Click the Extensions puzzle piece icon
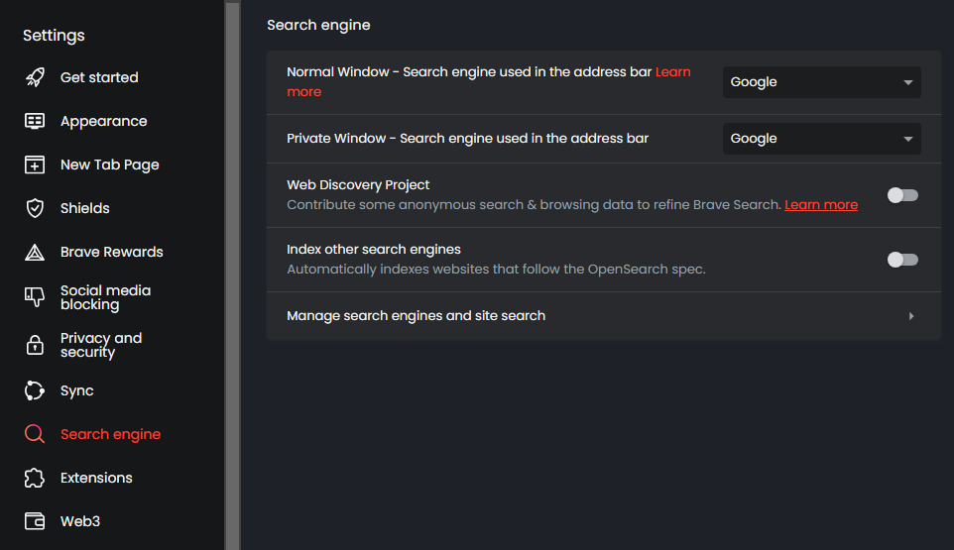954x550 pixels. (x=35, y=478)
